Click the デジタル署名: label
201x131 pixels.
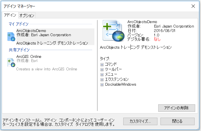pyautogui.click(x=139, y=39)
